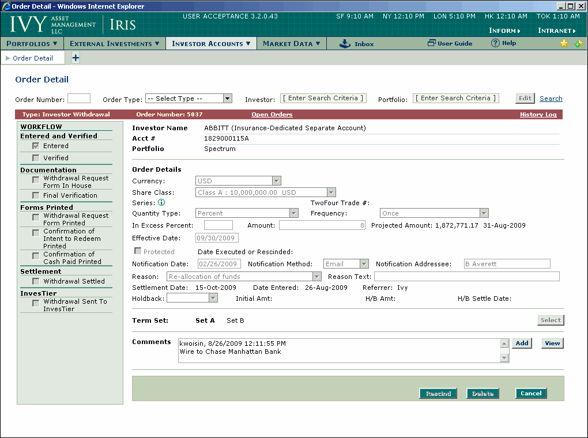The width and height of the screenshot is (588, 438).
Task: Check Confirmation of Intent to Redeem Printed
Action: tap(36, 233)
